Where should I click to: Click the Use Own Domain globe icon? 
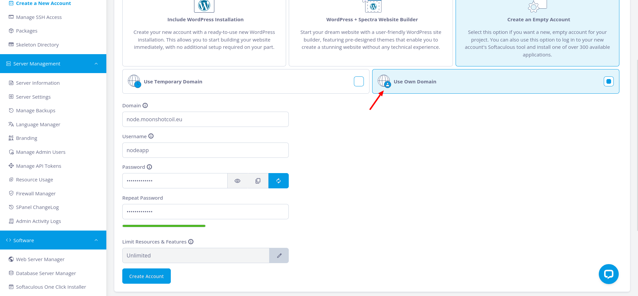click(384, 81)
